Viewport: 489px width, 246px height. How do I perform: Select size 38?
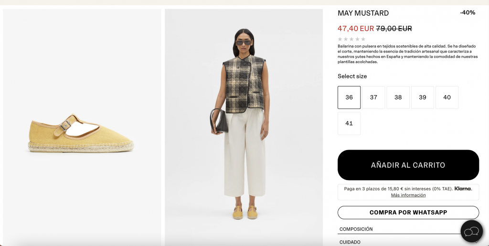[398, 97]
